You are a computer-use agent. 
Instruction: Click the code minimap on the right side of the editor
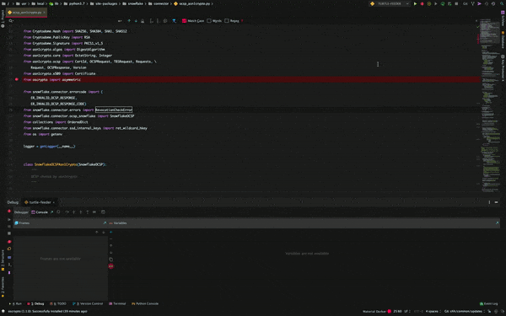point(490,106)
